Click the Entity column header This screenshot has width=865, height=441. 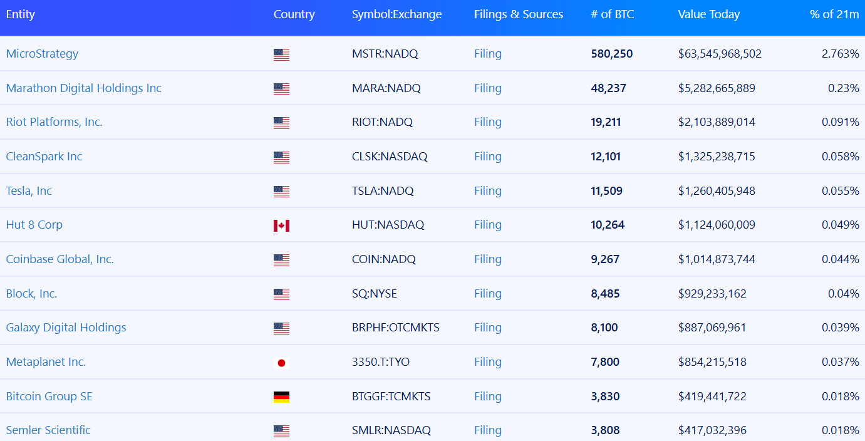click(21, 14)
